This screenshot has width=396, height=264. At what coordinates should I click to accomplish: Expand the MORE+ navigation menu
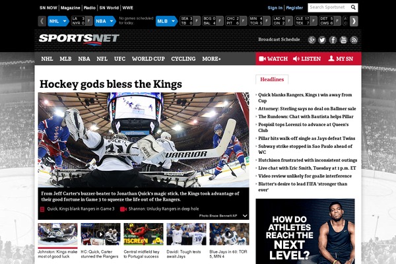pyautogui.click(x=211, y=59)
